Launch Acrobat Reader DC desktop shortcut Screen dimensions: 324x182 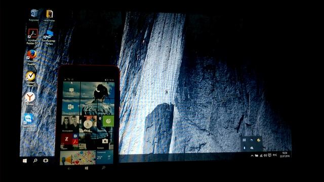coord(32,37)
